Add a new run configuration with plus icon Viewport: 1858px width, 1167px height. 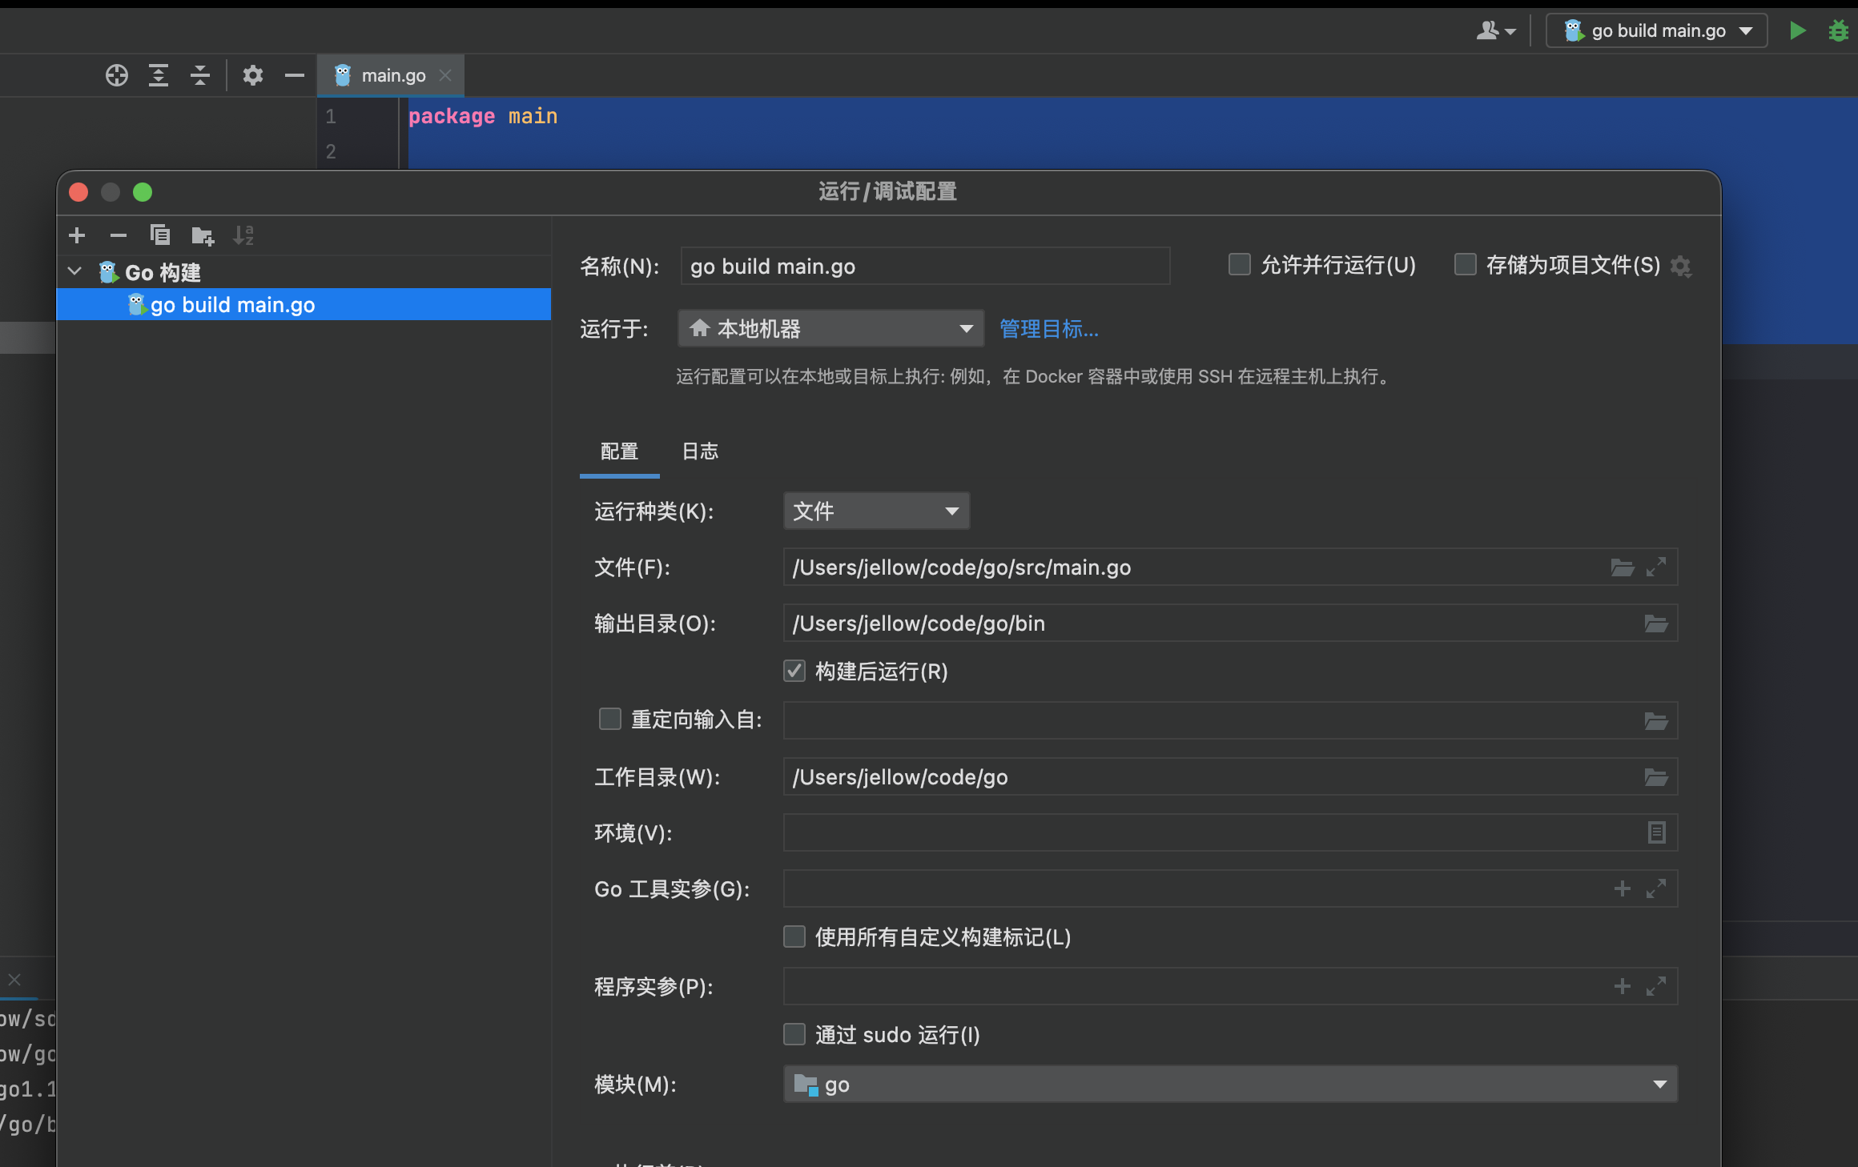click(77, 235)
